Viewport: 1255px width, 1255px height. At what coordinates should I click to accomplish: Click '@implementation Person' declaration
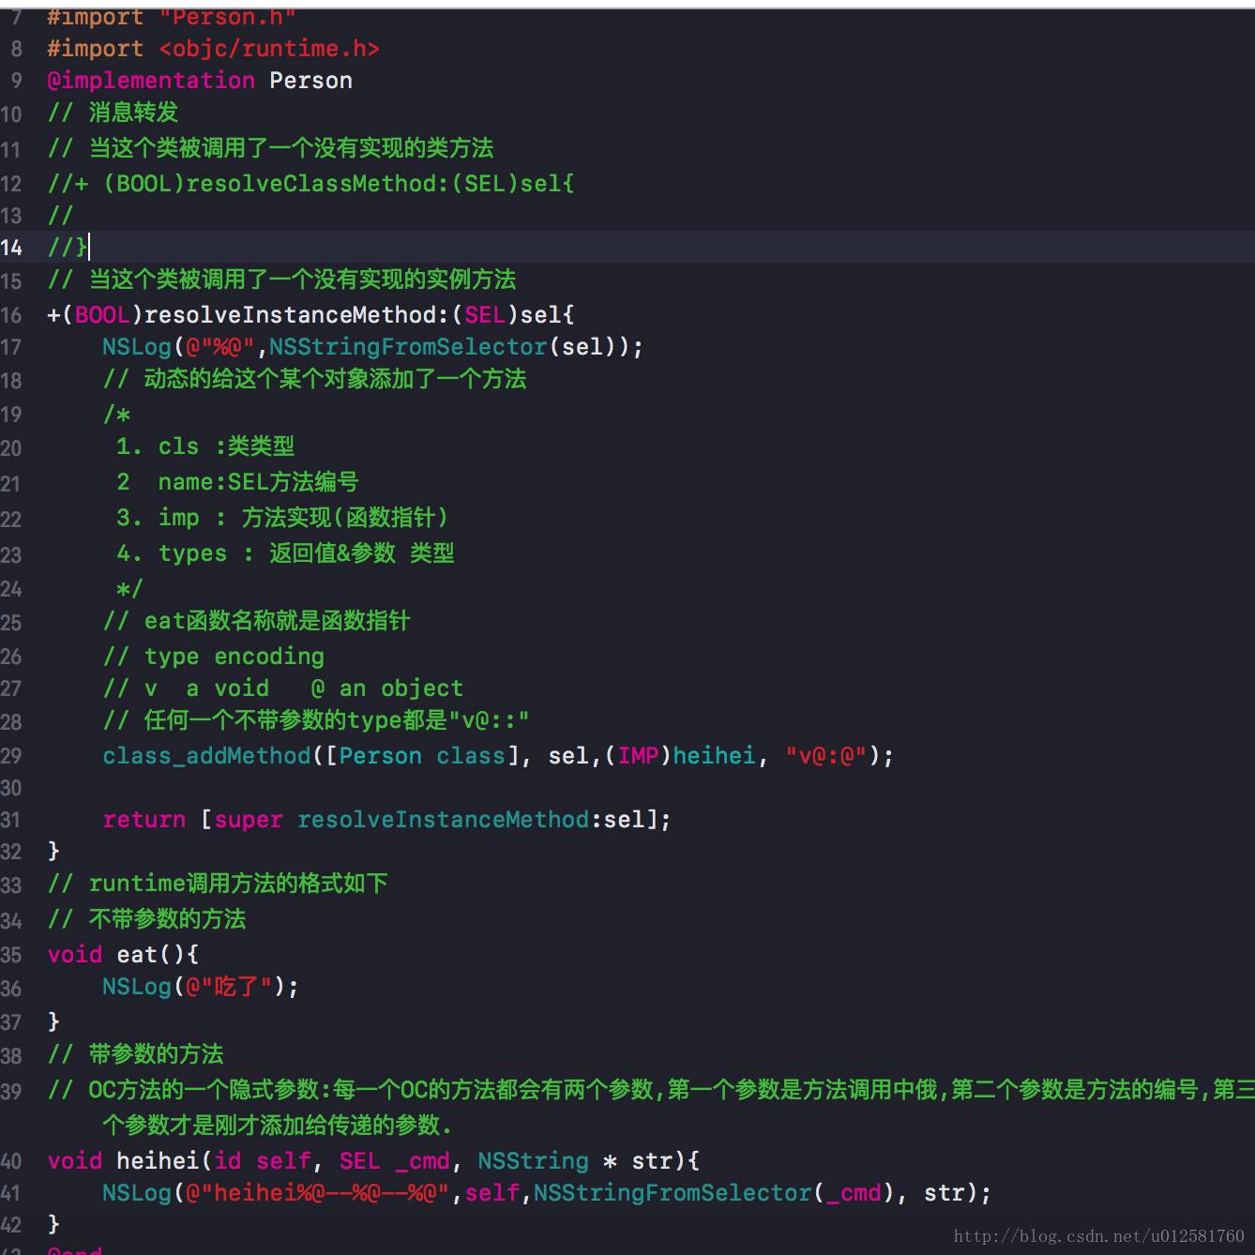[x=200, y=81]
